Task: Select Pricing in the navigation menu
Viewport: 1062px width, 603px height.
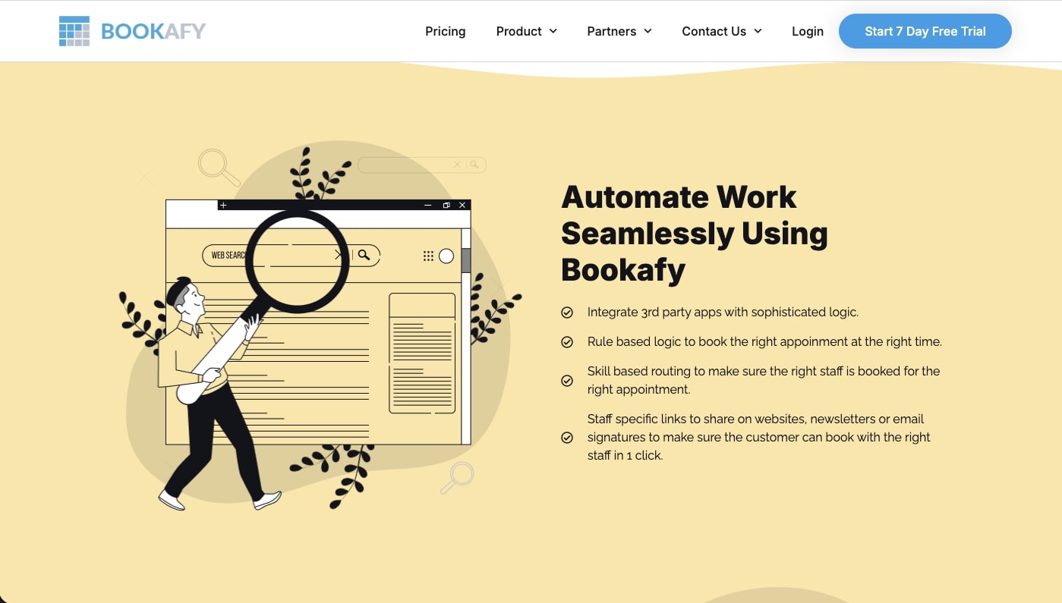Action: pyautogui.click(x=445, y=31)
